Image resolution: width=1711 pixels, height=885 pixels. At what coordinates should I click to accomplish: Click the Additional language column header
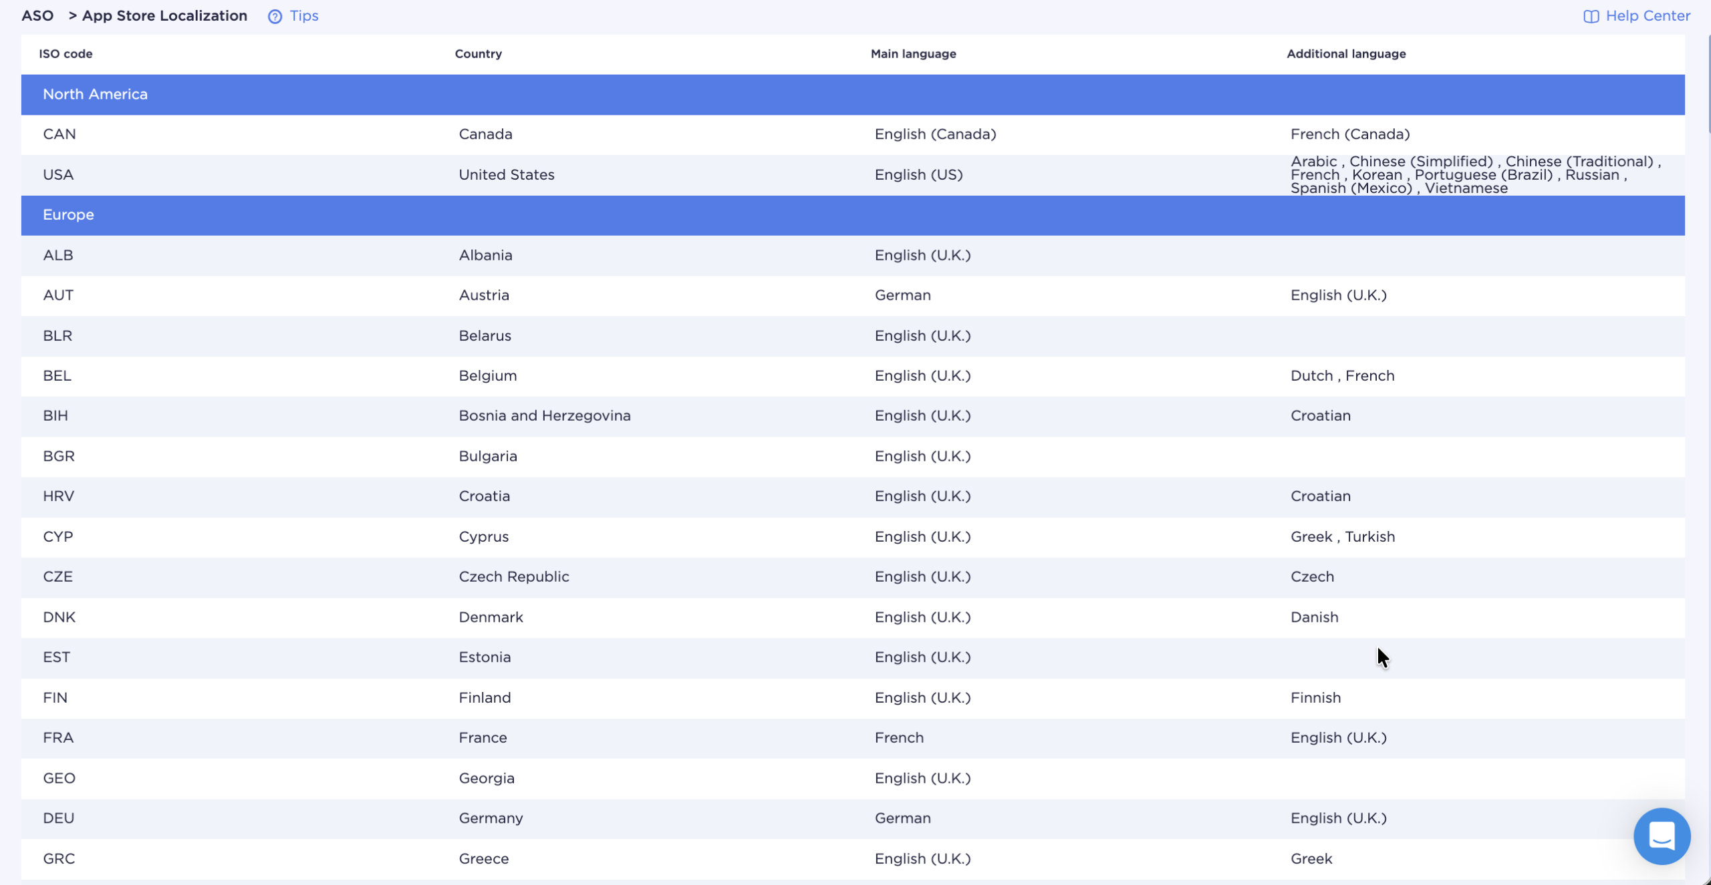coord(1346,54)
